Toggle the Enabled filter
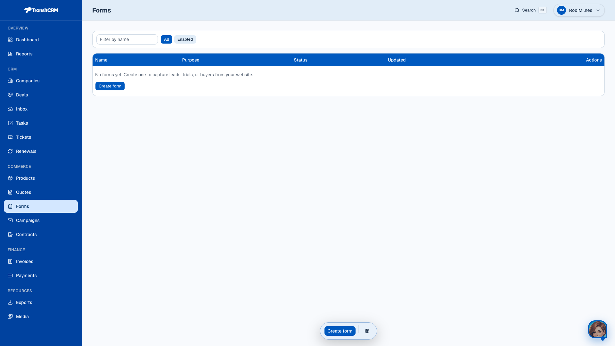The height and width of the screenshot is (346, 615). pos(185,39)
